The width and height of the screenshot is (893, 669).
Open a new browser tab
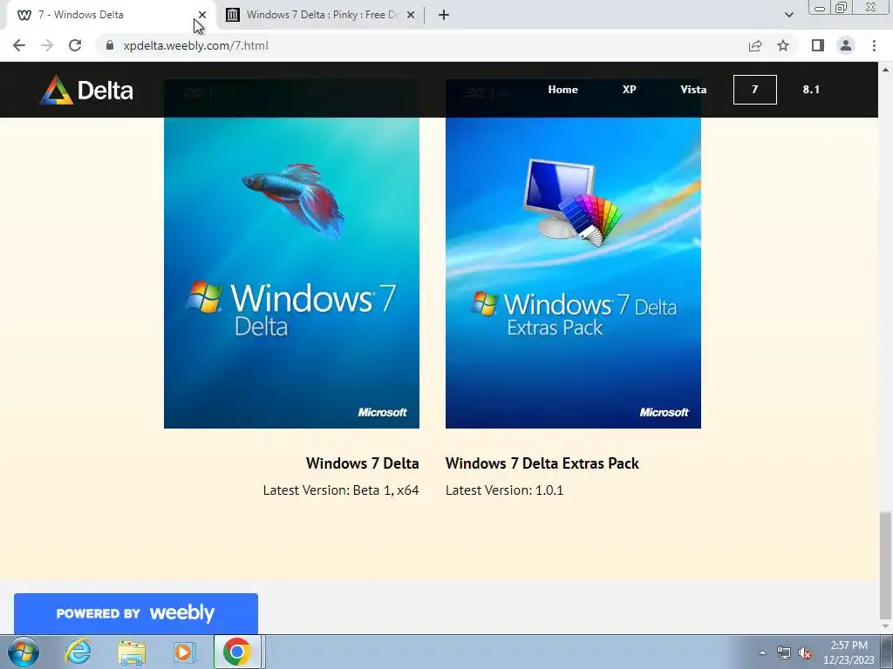point(444,15)
